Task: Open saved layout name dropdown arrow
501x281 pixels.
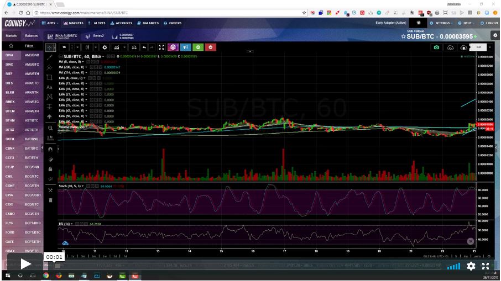Action: (490, 47)
